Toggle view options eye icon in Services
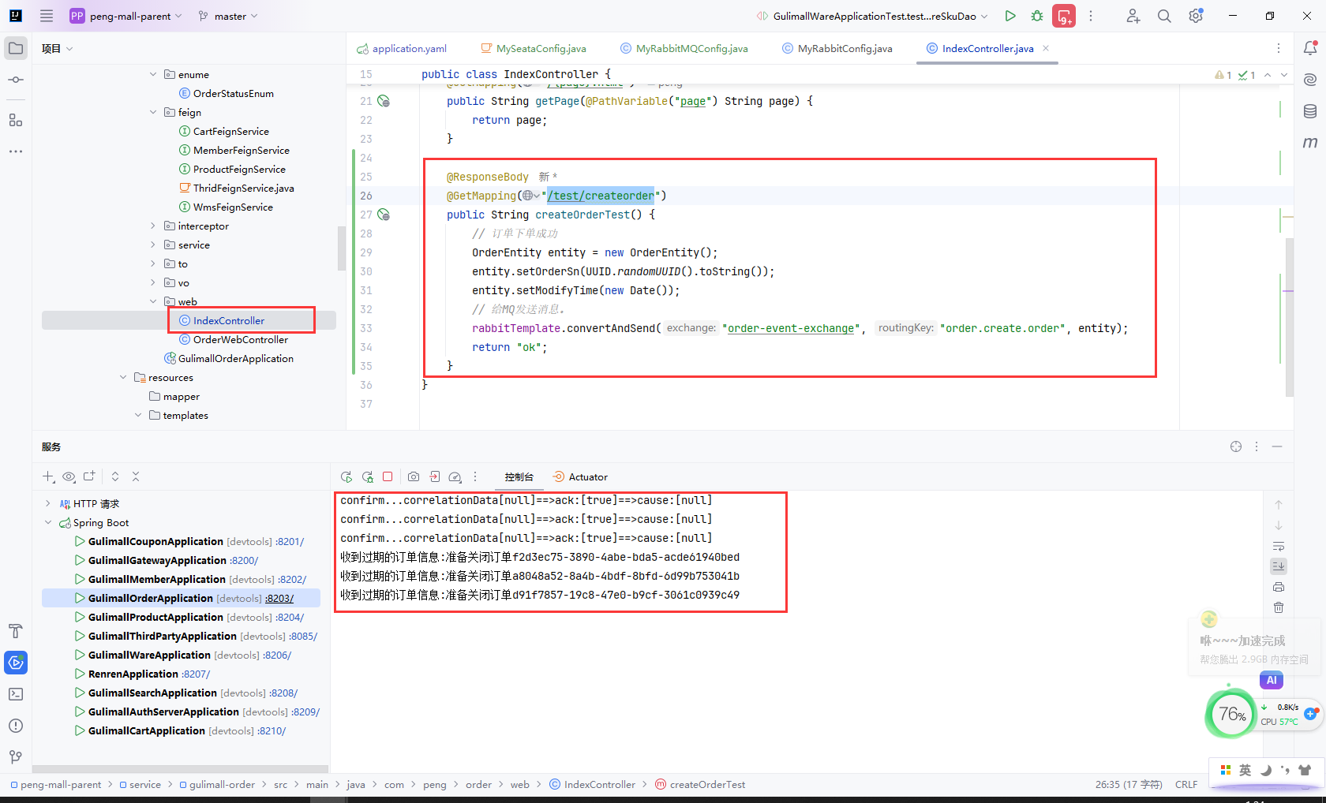This screenshot has width=1326, height=803. click(x=69, y=476)
